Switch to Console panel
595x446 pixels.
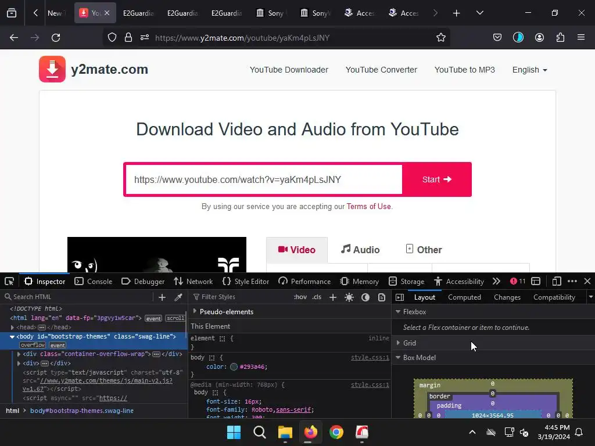(94, 282)
